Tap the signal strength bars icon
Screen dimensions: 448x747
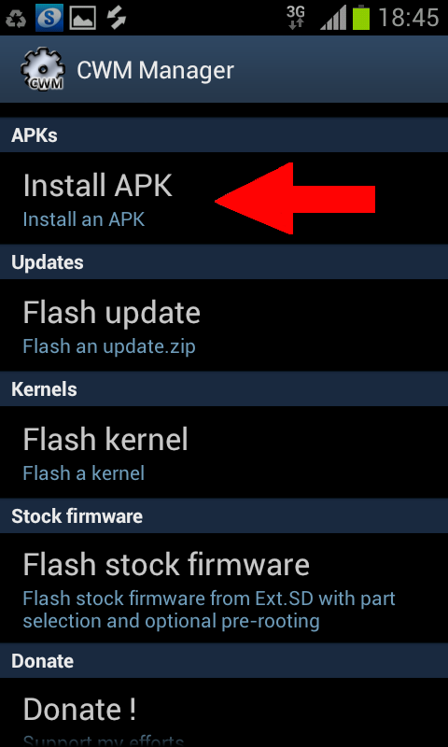[333, 18]
